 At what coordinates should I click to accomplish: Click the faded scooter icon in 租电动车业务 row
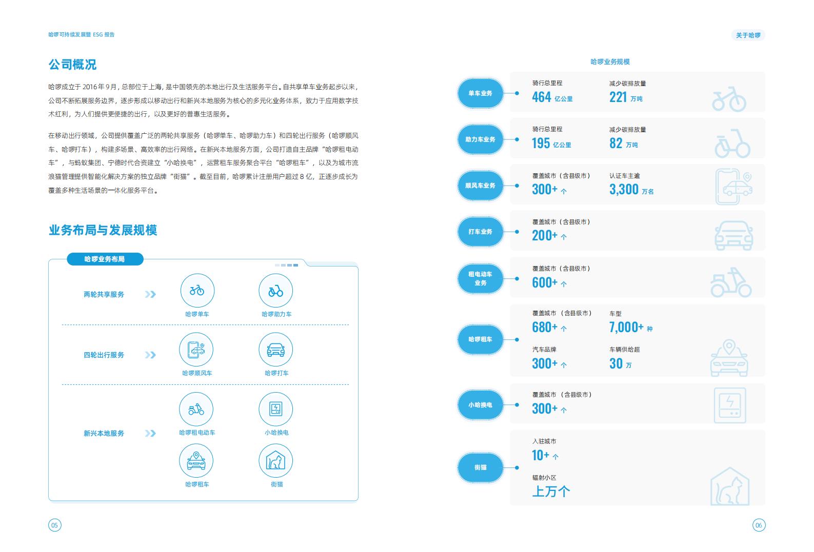(731, 282)
